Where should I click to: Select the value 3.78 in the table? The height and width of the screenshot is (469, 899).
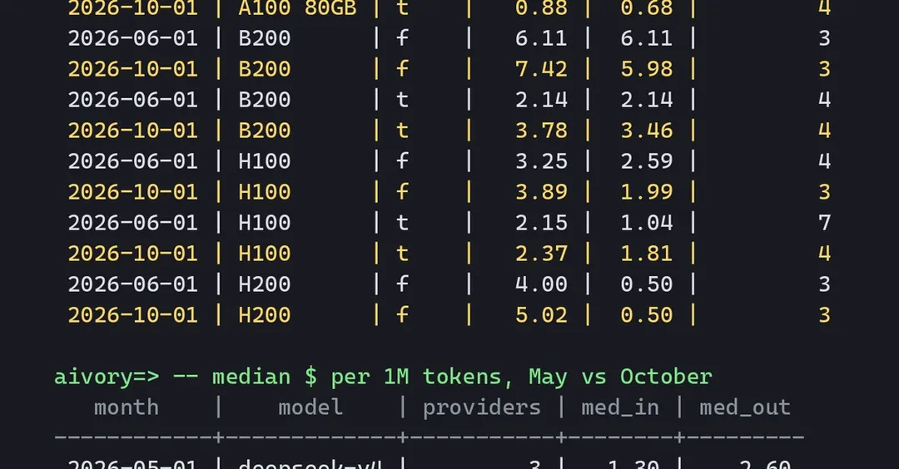(541, 131)
